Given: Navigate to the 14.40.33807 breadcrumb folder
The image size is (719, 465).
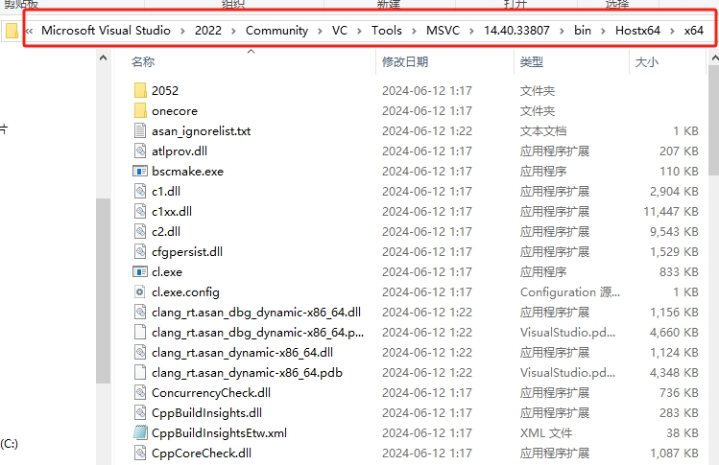Looking at the screenshot, I should 516,31.
